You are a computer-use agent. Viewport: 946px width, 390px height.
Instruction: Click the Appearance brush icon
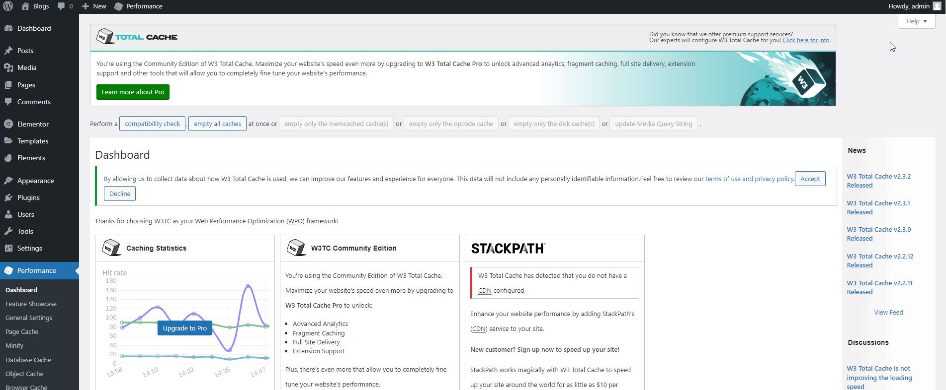[8, 181]
